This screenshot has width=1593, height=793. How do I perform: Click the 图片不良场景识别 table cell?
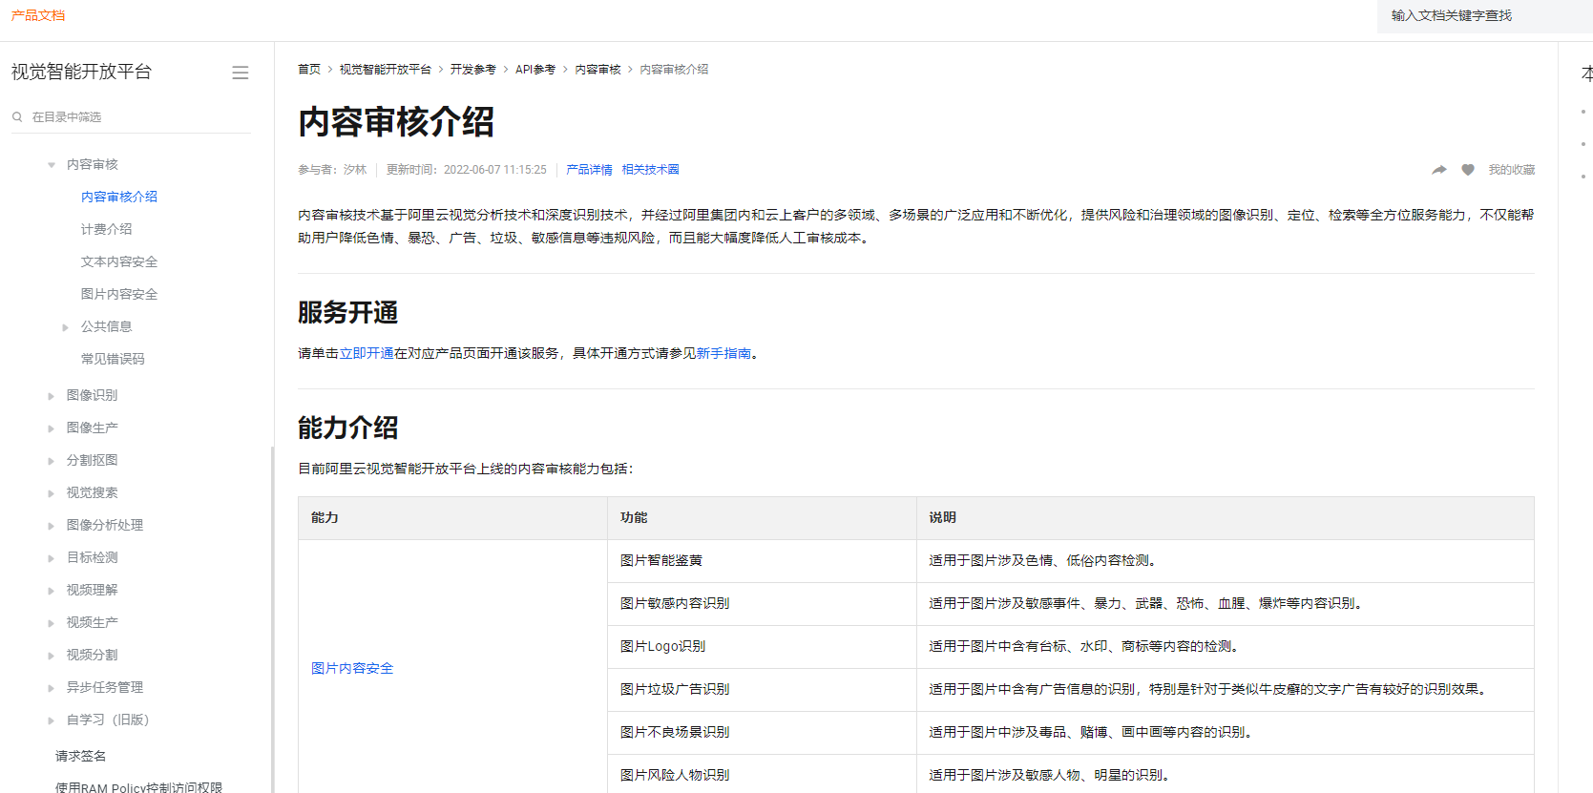762,733
